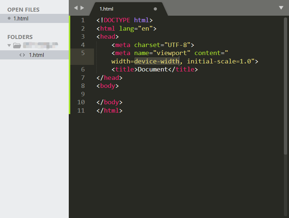
Task: Open 1.html in the Folders tree
Action: tap(34, 55)
